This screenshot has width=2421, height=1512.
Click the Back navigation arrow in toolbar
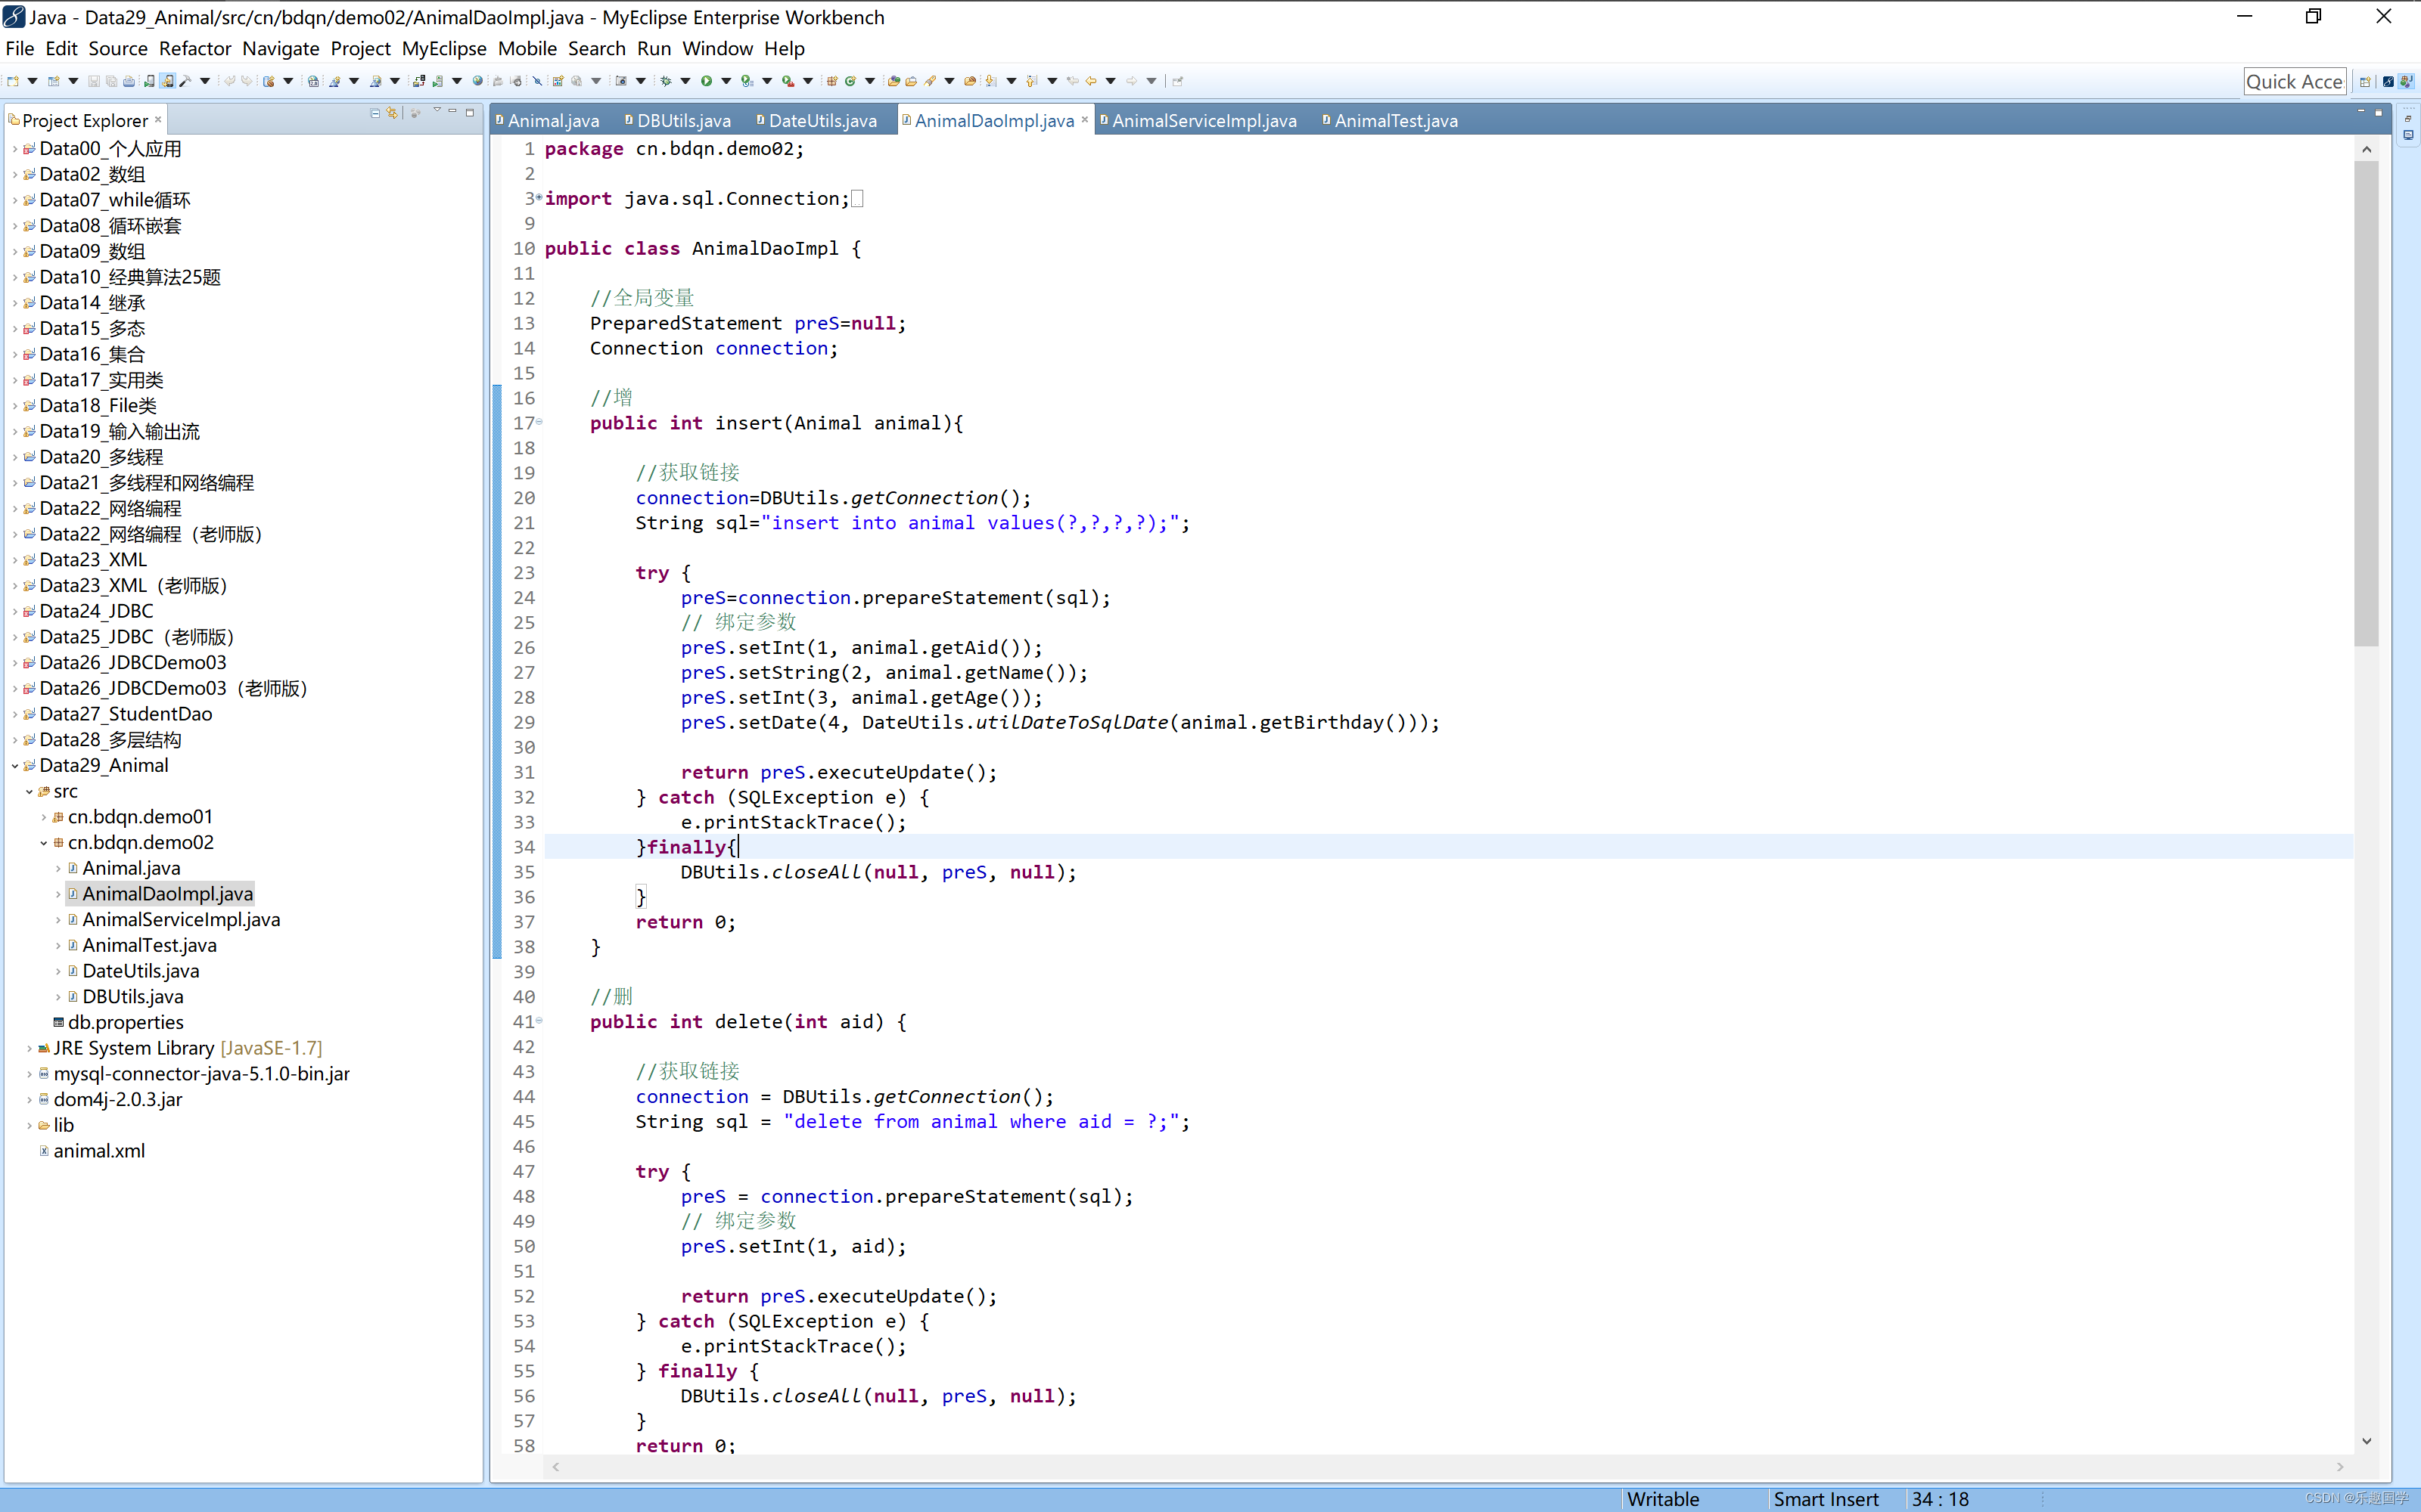(x=1090, y=81)
